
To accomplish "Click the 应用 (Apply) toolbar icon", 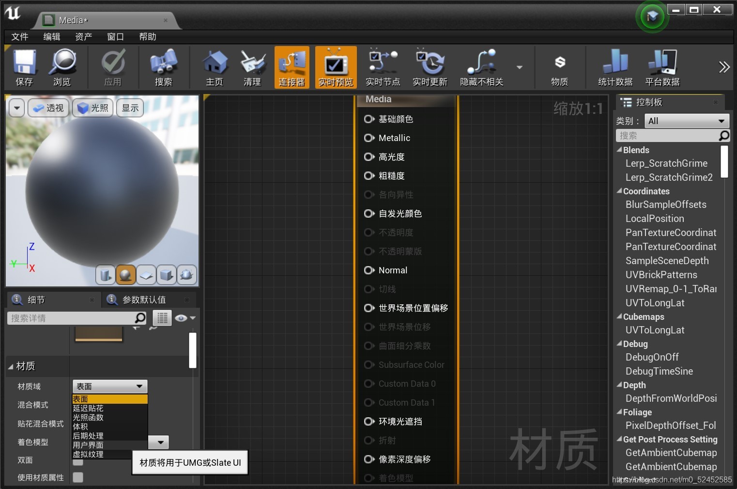I will coord(113,67).
